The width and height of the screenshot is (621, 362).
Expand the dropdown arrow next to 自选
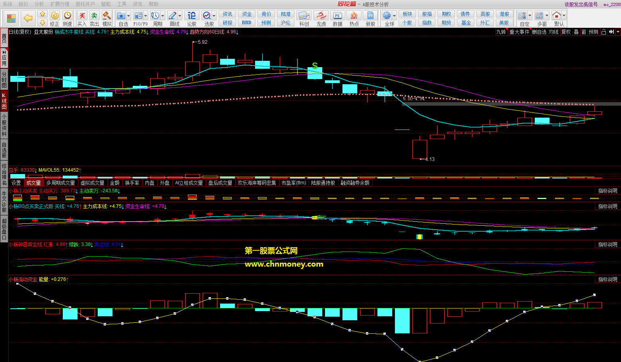[128, 16]
